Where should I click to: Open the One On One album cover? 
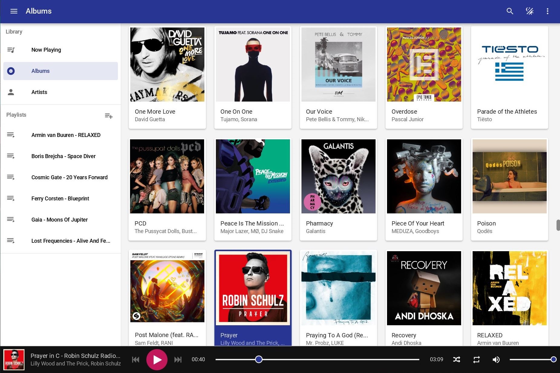coord(253,64)
